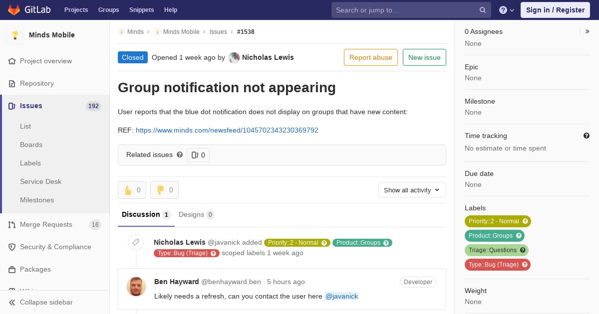This screenshot has width=599, height=314.
Task: Click the #1538 breadcrumb item
Action: [x=246, y=31]
